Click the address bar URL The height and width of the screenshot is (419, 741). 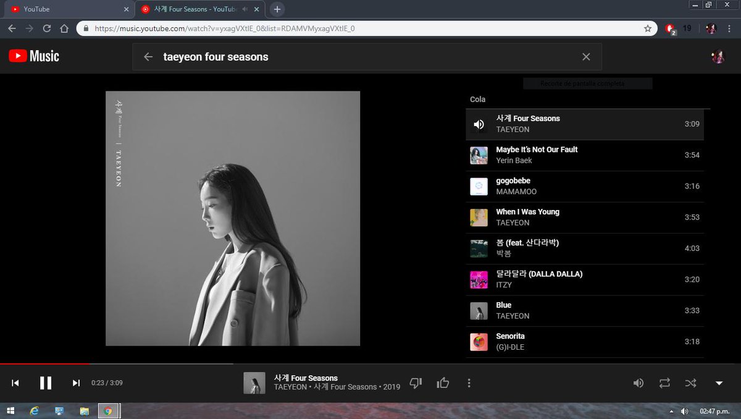tap(225, 28)
